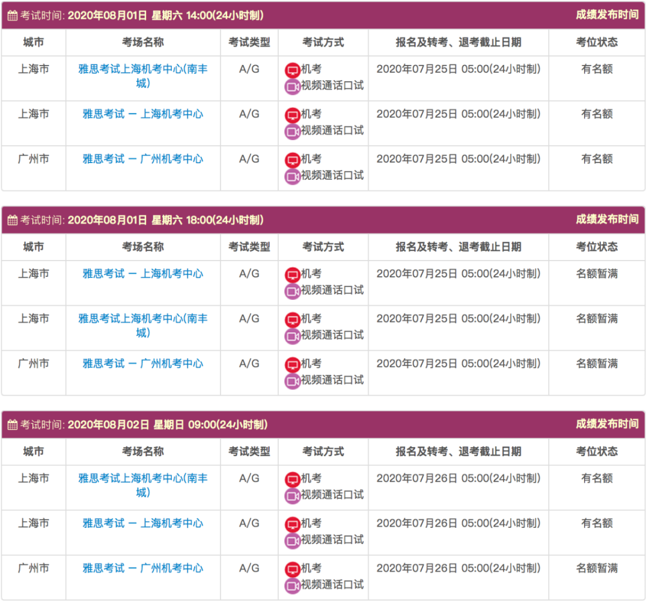Click 考试类型 column header in 18:00 table
This screenshot has height=603, width=649.
tap(249, 247)
